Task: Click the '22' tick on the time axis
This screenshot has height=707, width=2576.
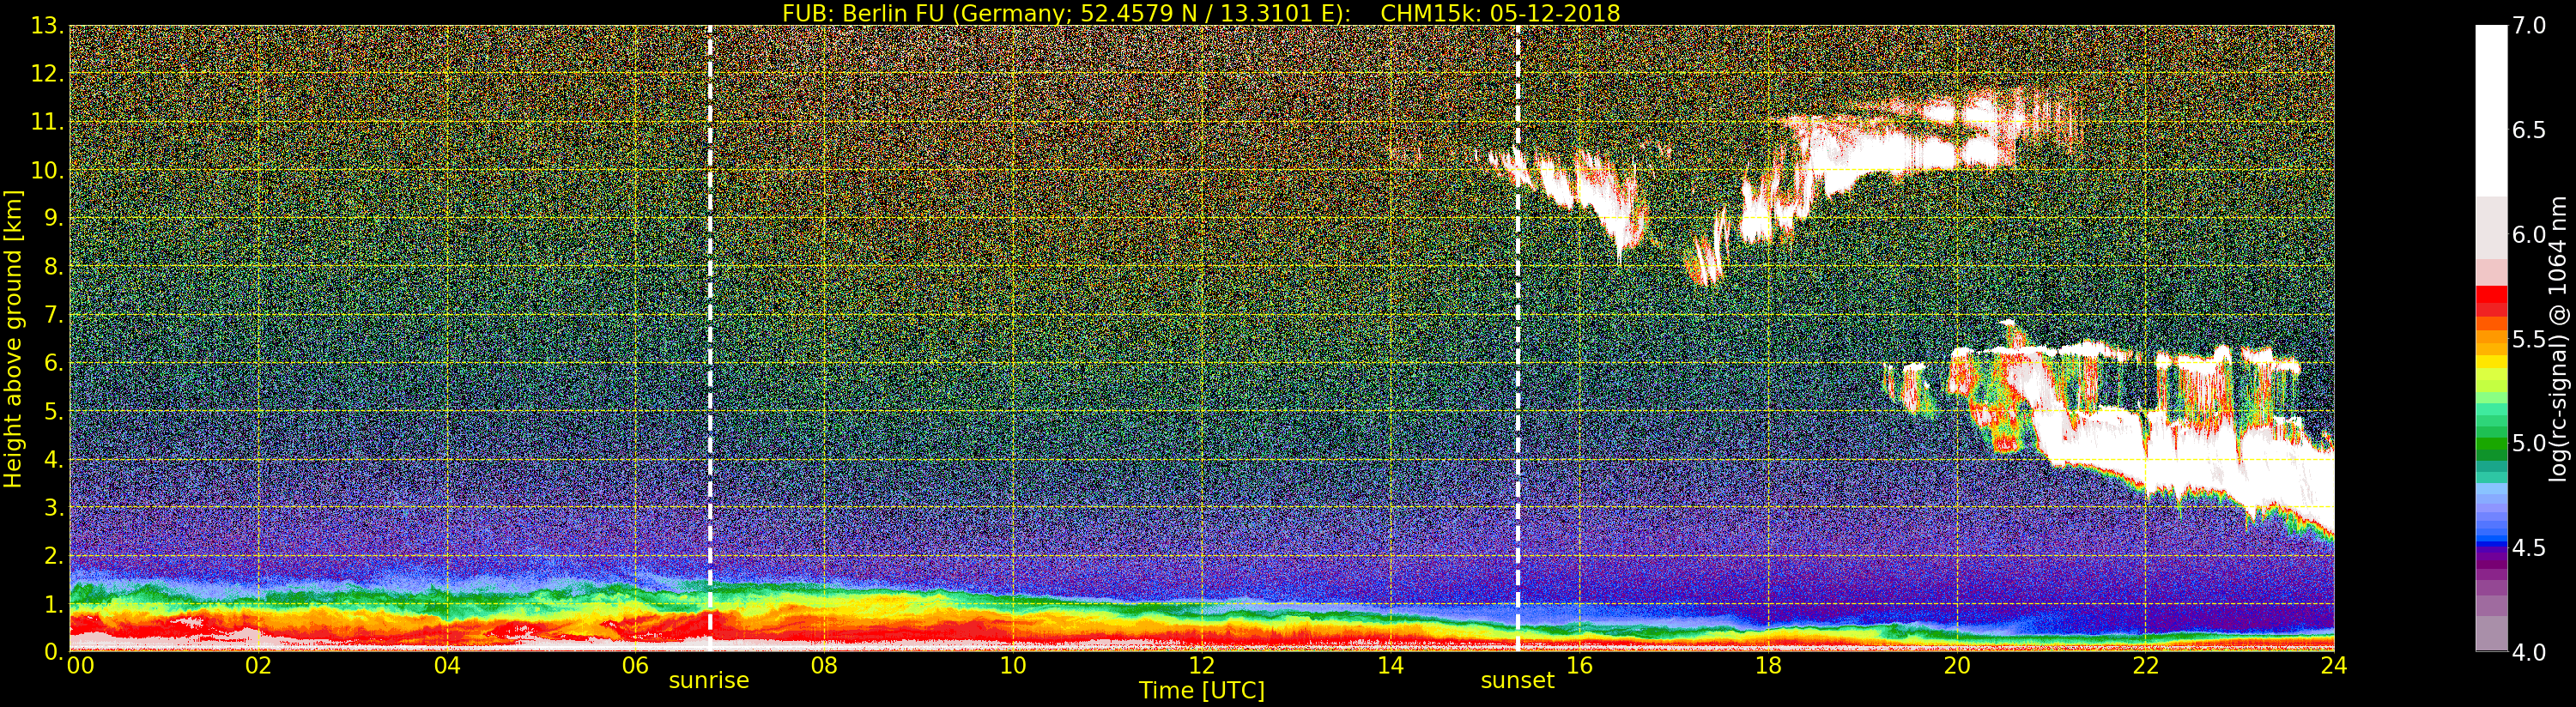Action: 2146,665
